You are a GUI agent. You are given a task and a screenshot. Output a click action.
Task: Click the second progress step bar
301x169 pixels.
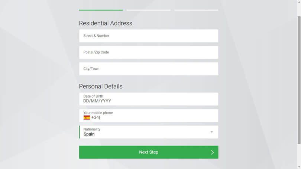coord(149,10)
